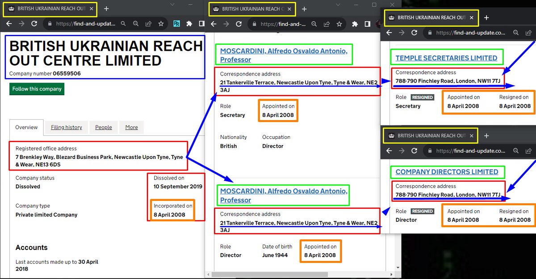Screen dimensions: 536x279
Task: Click the Follow this company button
Action: (37, 89)
